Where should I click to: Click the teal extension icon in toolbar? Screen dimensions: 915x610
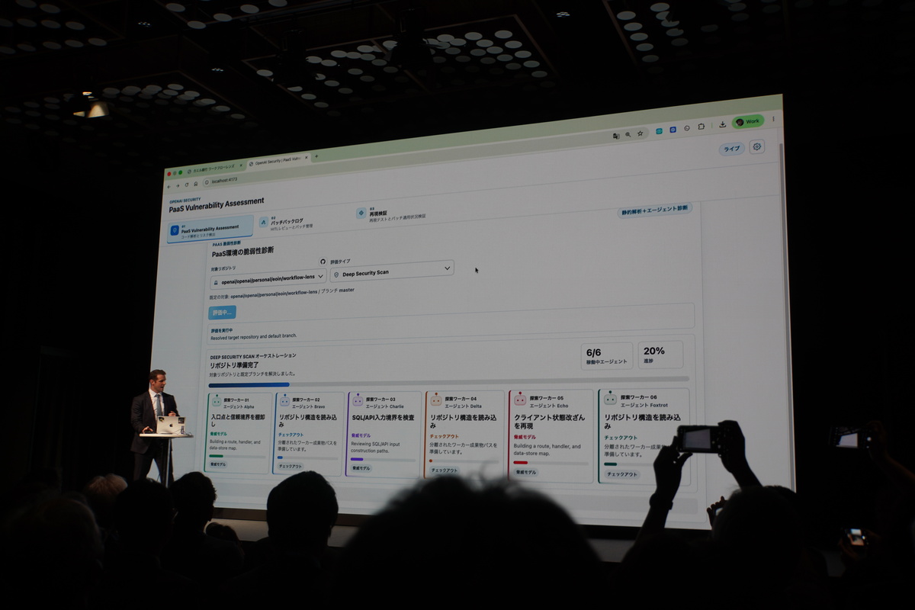tap(660, 131)
